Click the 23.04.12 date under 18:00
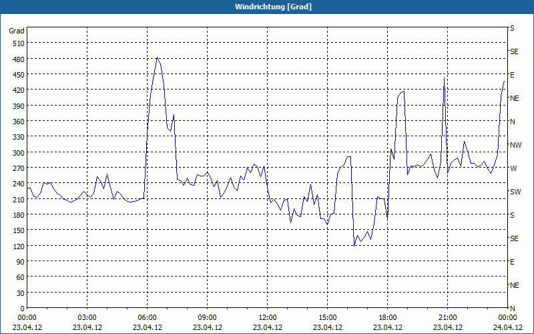Screen dimensions: 534x334 tap(388, 327)
